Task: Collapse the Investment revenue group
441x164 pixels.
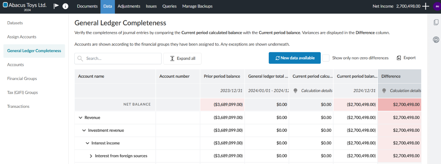Action: 84,131
